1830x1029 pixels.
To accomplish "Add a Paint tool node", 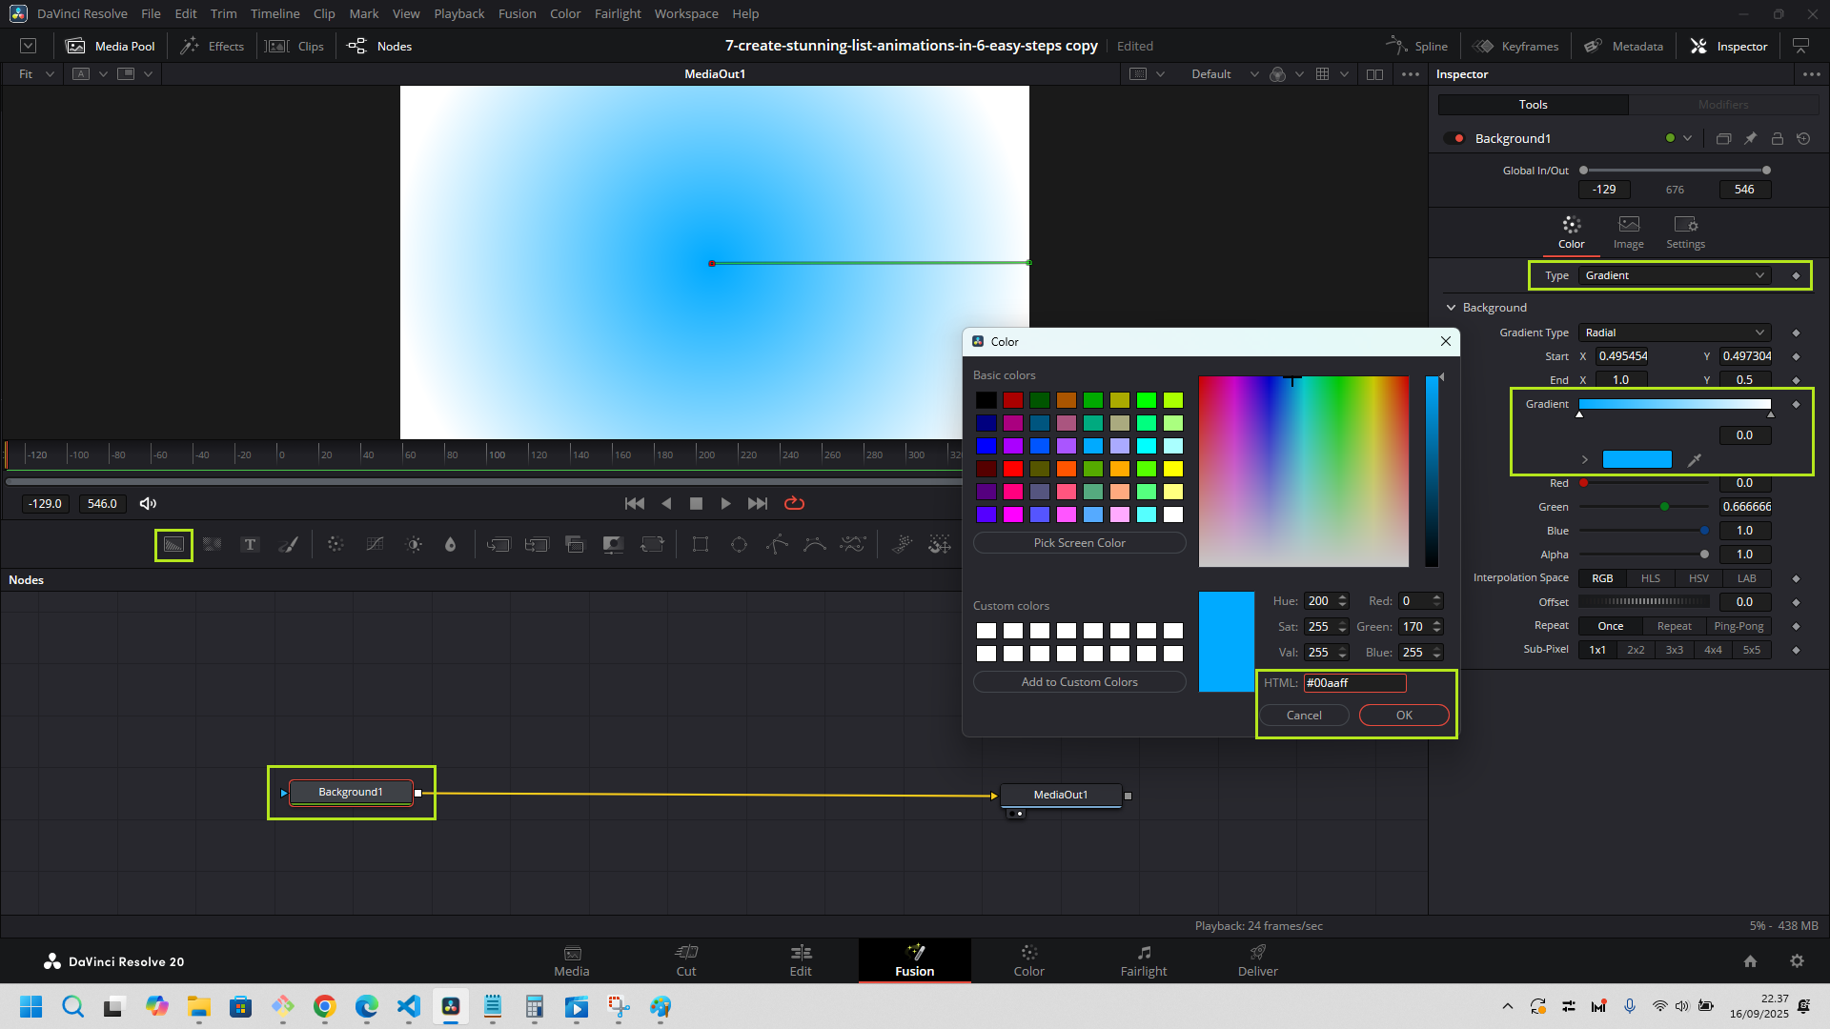I will point(288,545).
